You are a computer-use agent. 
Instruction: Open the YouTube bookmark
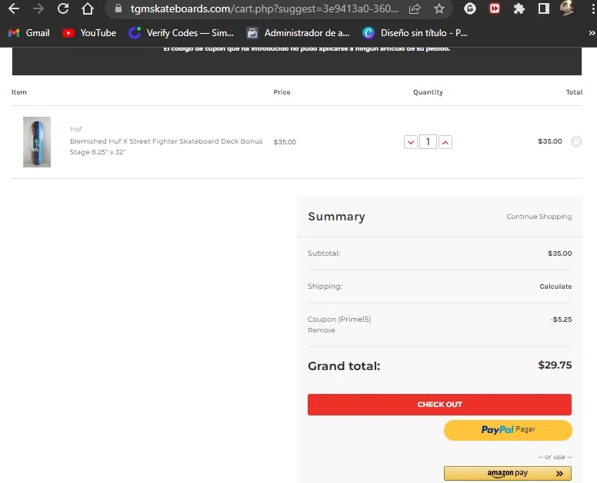click(x=89, y=33)
